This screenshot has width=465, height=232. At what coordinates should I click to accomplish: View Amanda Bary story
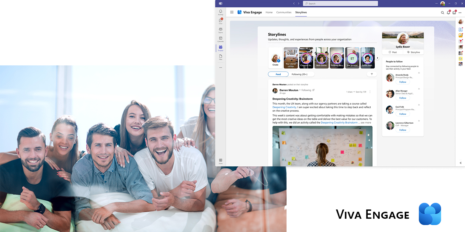tap(337, 58)
